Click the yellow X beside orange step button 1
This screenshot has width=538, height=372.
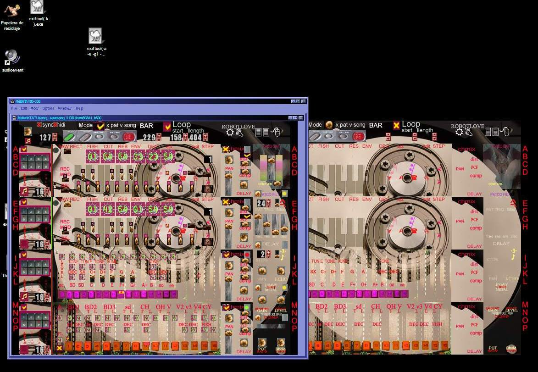tap(59, 348)
